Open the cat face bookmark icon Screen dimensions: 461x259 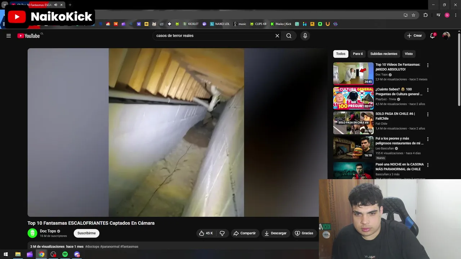pos(154,24)
